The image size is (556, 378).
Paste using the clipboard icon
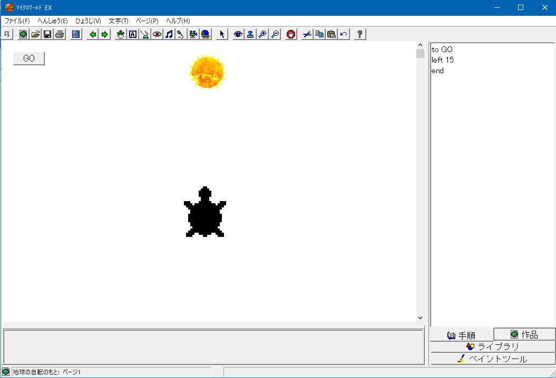(331, 34)
